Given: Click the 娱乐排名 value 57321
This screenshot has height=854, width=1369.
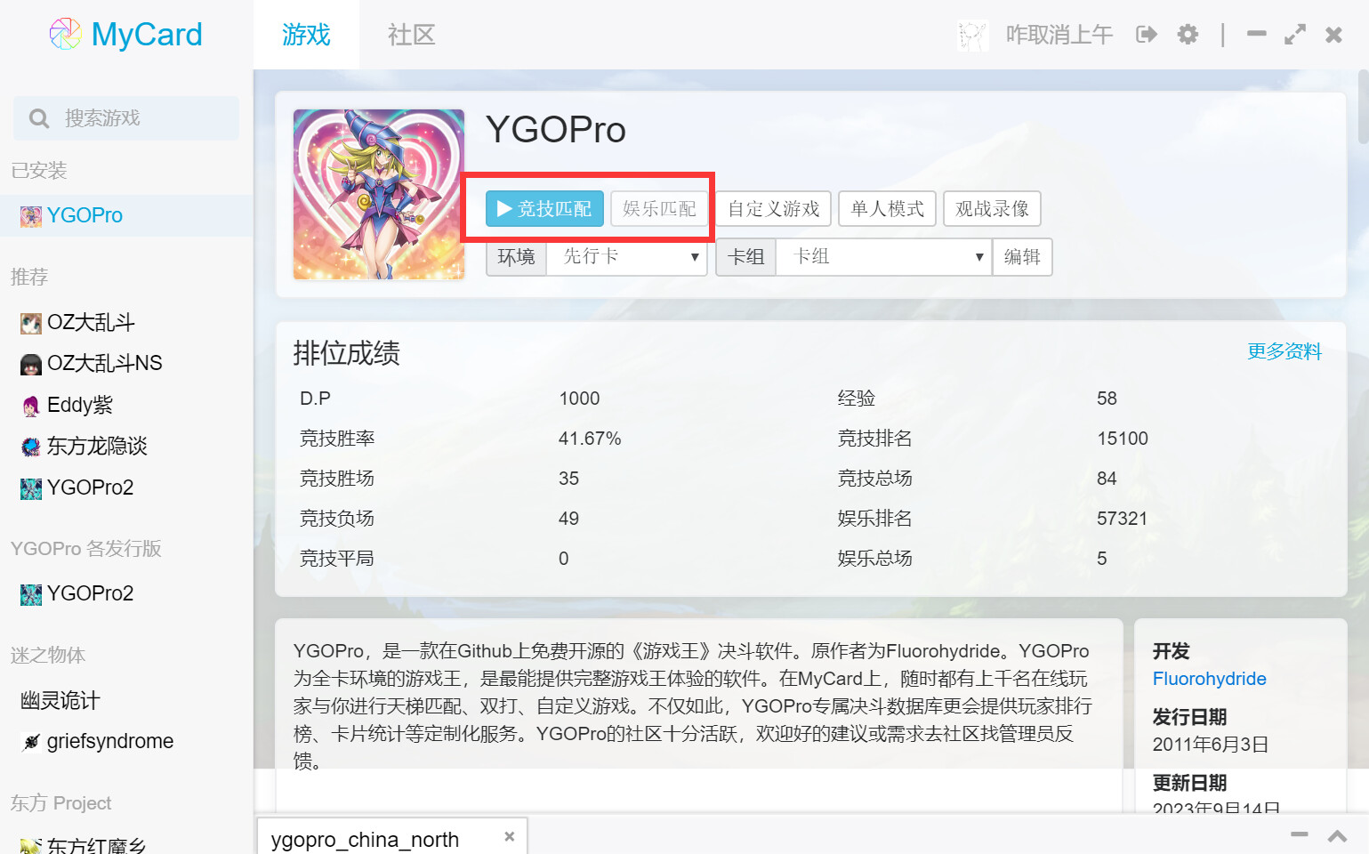Looking at the screenshot, I should (x=1122, y=519).
